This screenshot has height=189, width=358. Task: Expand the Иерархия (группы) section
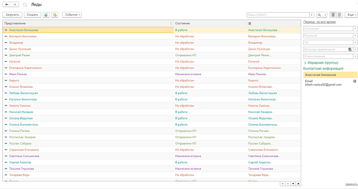tap(305, 63)
